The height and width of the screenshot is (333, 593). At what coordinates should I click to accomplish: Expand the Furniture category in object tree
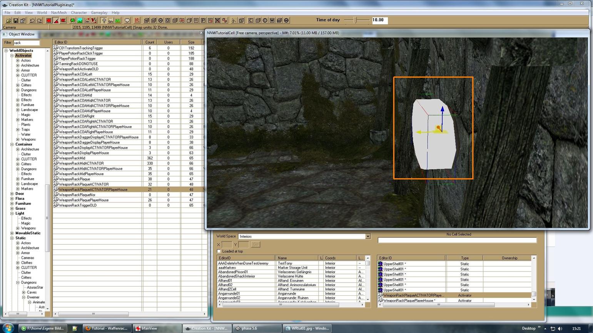(x=12, y=204)
